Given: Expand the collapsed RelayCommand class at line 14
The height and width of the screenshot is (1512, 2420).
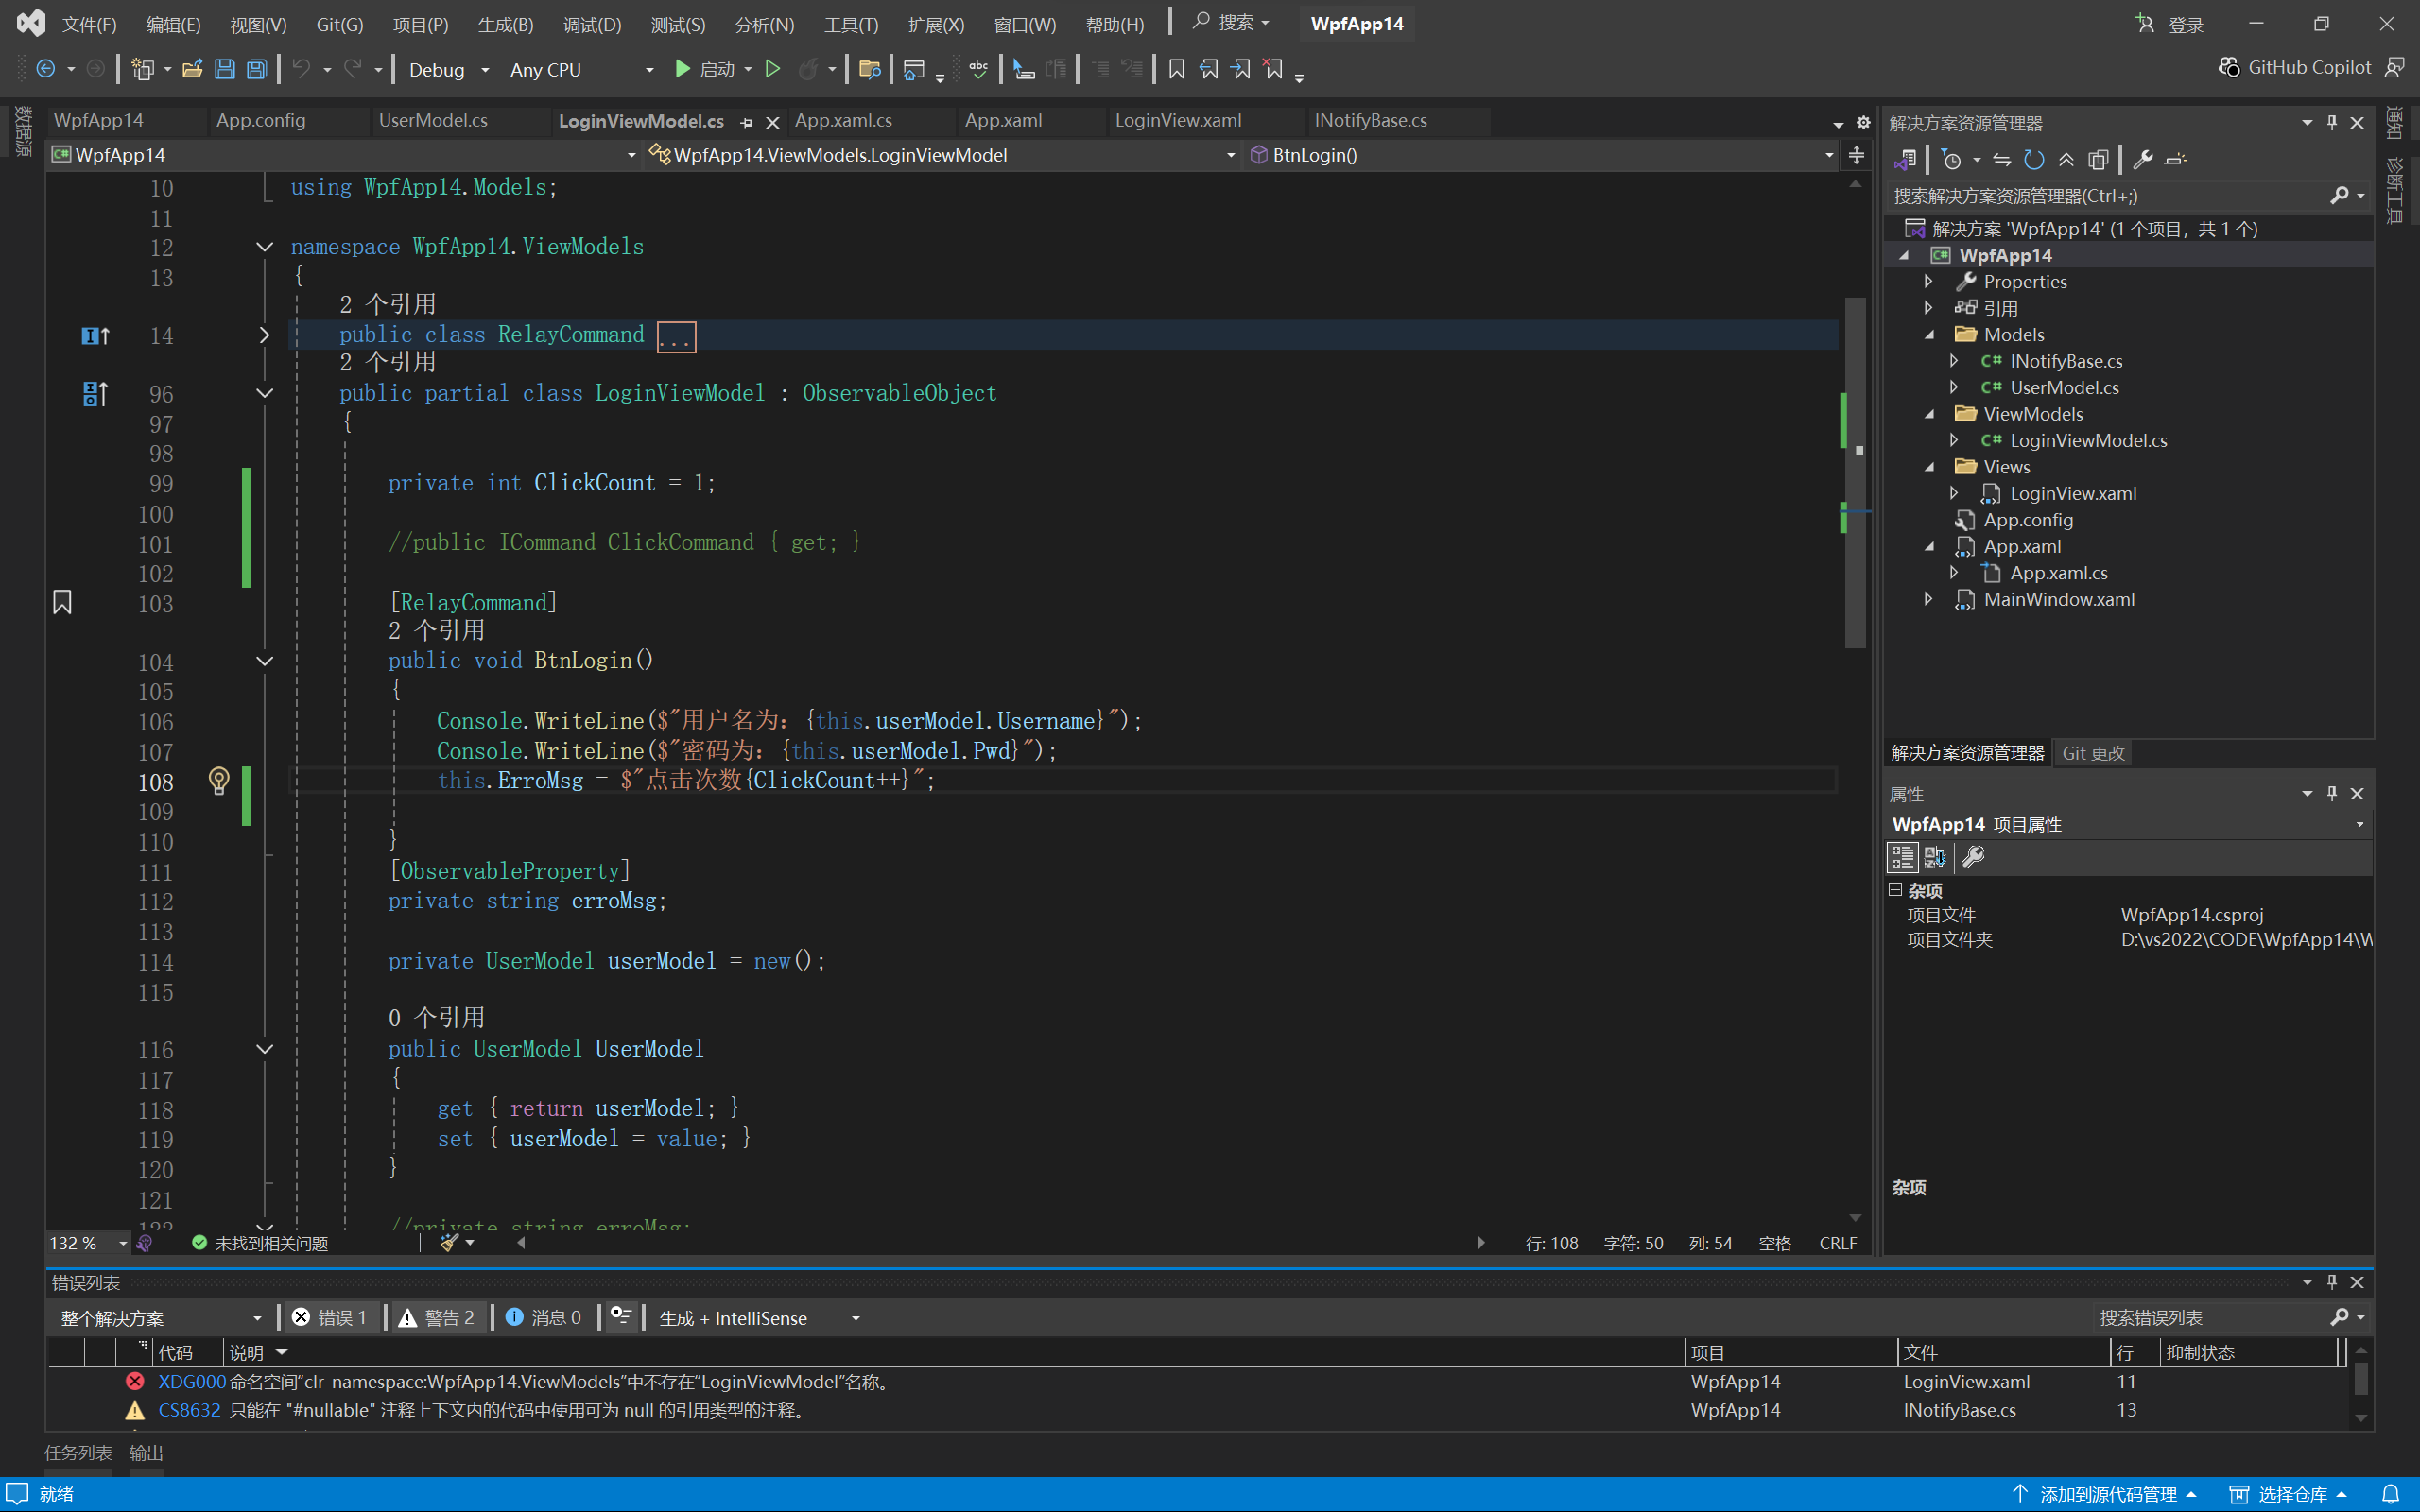Looking at the screenshot, I should (x=264, y=335).
